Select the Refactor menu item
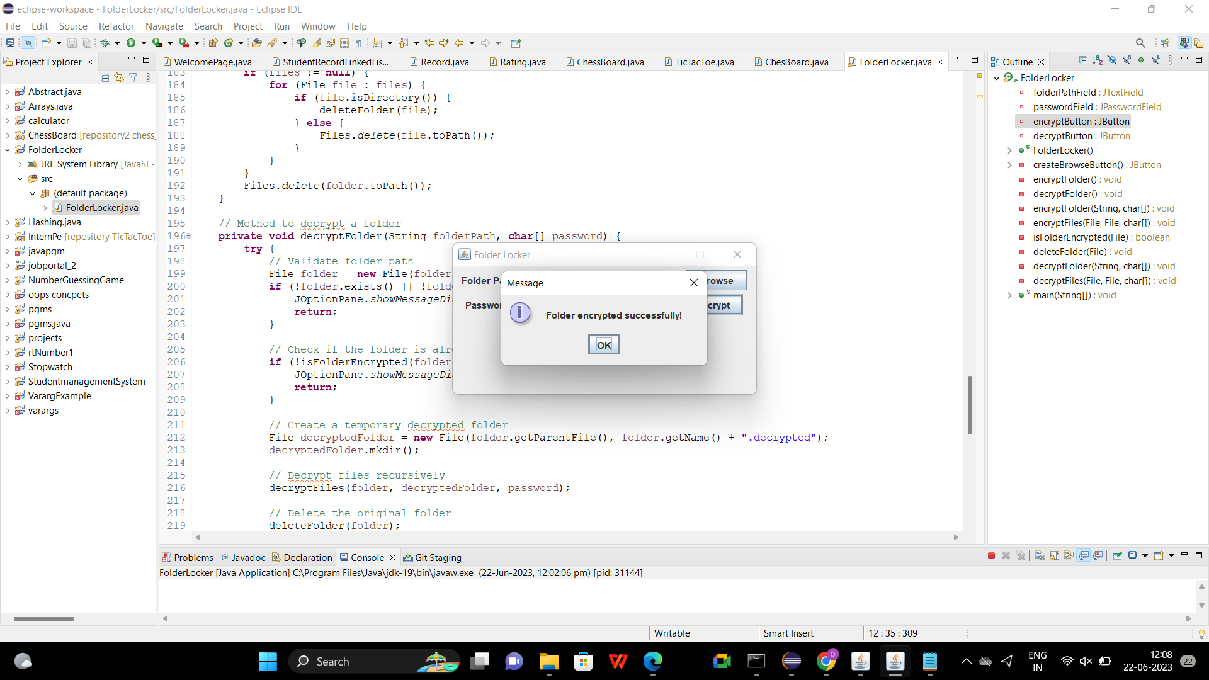Image resolution: width=1209 pixels, height=680 pixels. click(x=118, y=26)
